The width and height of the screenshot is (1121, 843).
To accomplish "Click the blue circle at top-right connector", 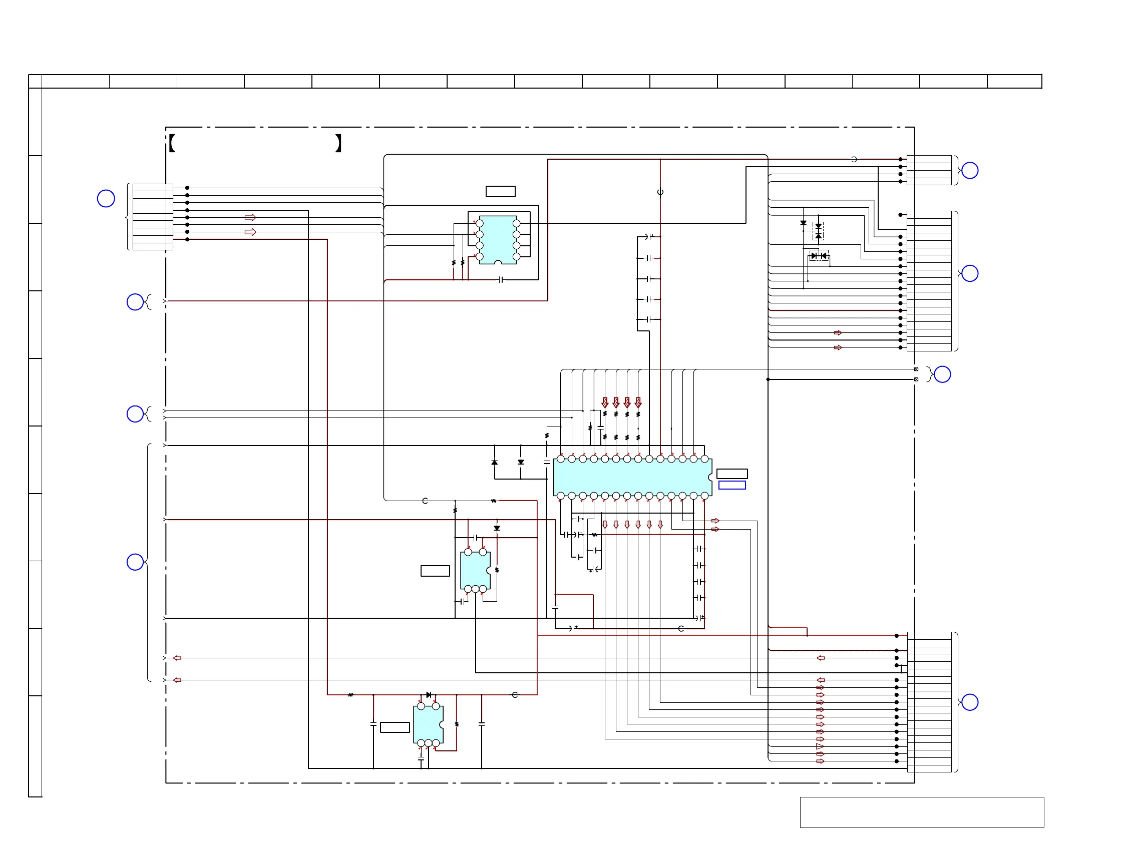I will pos(969,171).
